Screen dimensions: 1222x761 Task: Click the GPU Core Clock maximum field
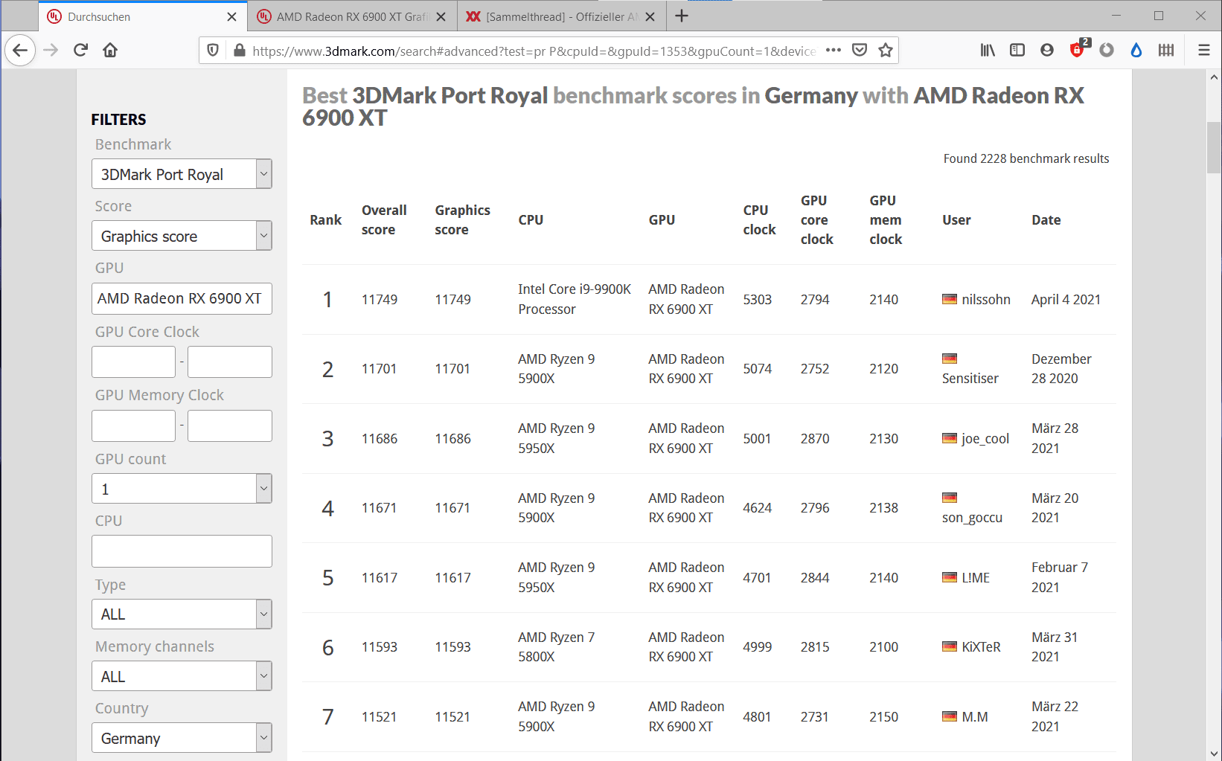point(230,362)
